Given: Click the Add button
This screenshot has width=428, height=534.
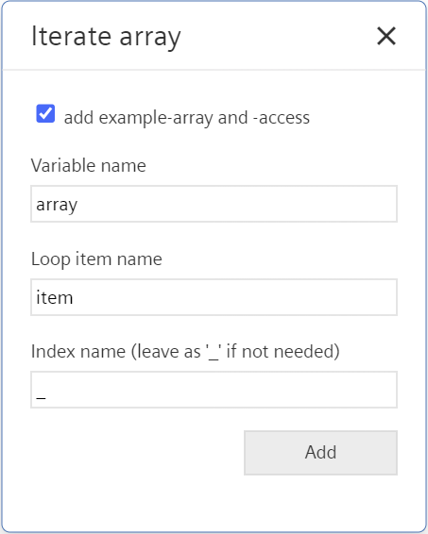Looking at the screenshot, I should coord(320,453).
